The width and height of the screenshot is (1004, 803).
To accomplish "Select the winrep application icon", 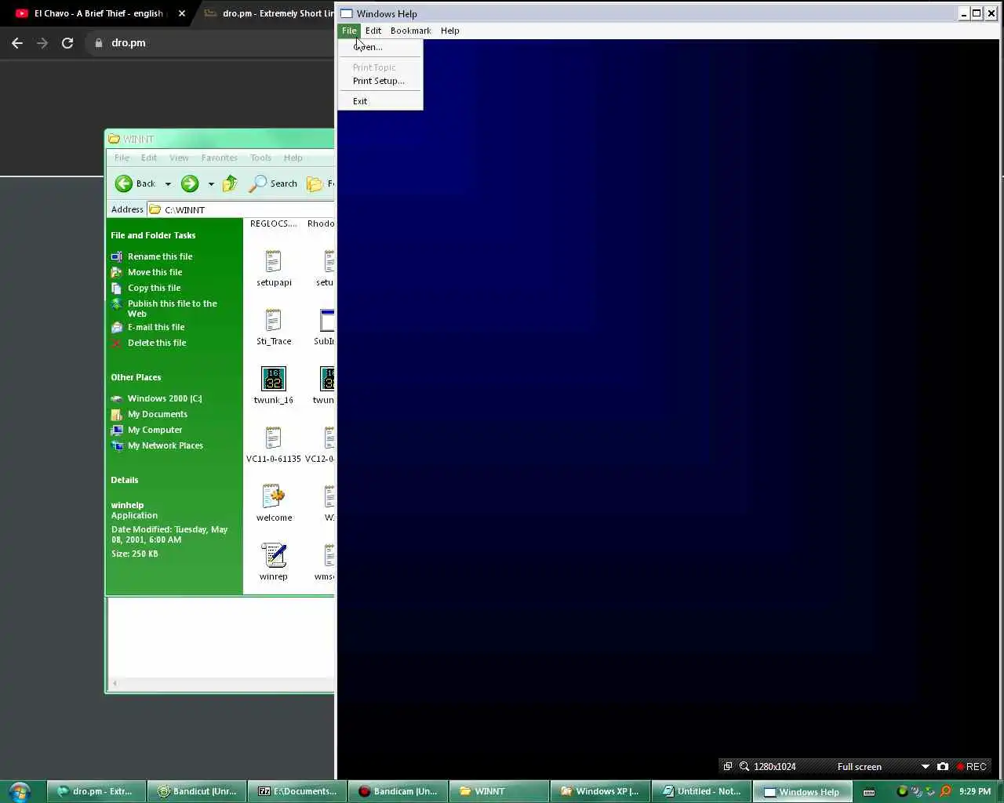I will tap(273, 555).
